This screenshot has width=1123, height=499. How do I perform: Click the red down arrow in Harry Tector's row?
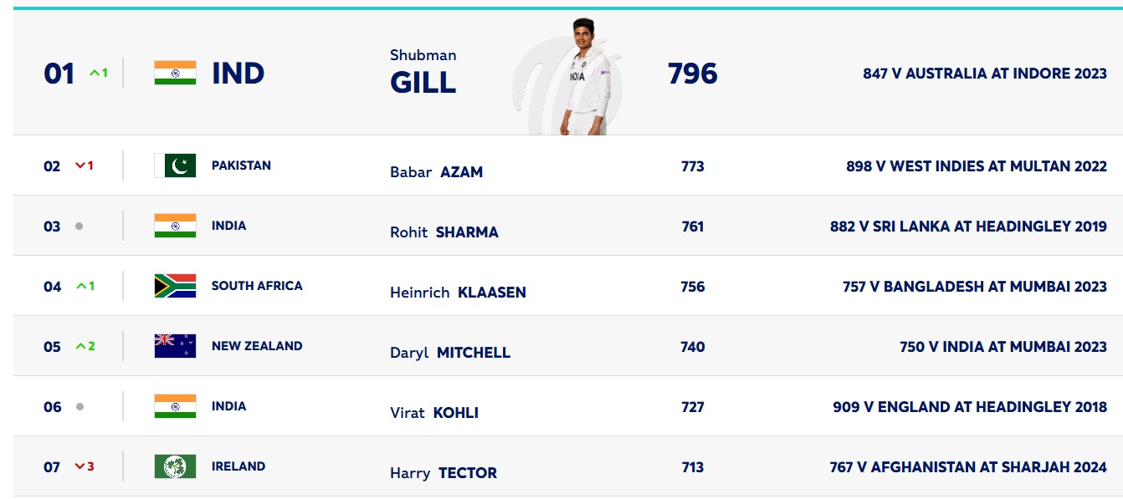(80, 466)
